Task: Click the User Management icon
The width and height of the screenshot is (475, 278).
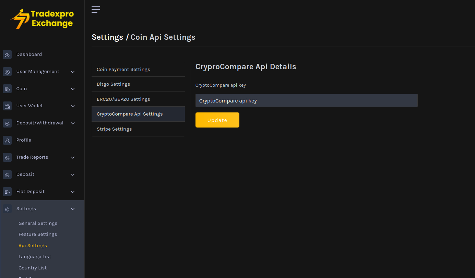Action: click(x=7, y=72)
